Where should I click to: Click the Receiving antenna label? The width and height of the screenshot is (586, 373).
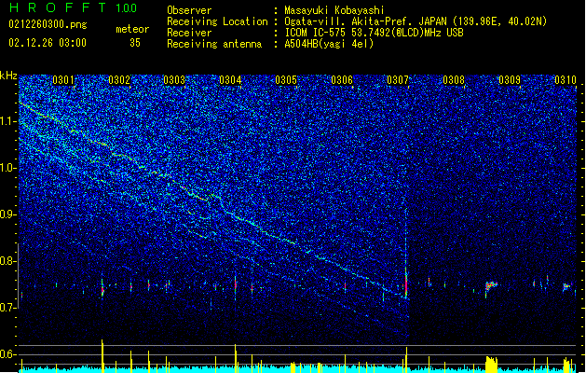(x=214, y=44)
